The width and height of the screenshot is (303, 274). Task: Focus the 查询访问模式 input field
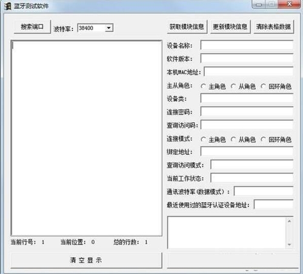[x=252, y=165]
